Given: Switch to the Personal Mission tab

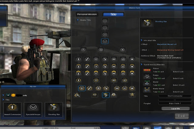Looking at the screenshot, I should click(x=87, y=14).
